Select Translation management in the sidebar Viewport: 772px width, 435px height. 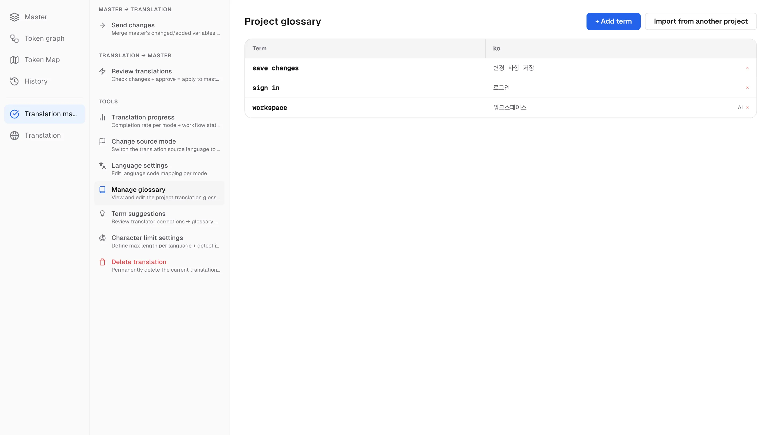click(x=45, y=114)
